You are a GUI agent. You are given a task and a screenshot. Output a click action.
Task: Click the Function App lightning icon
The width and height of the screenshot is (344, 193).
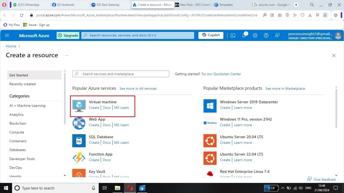point(79,158)
